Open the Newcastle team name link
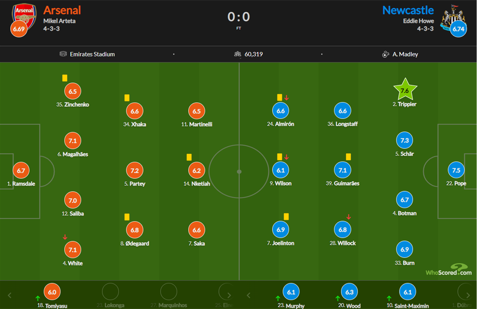The width and height of the screenshot is (477, 309). [408, 10]
